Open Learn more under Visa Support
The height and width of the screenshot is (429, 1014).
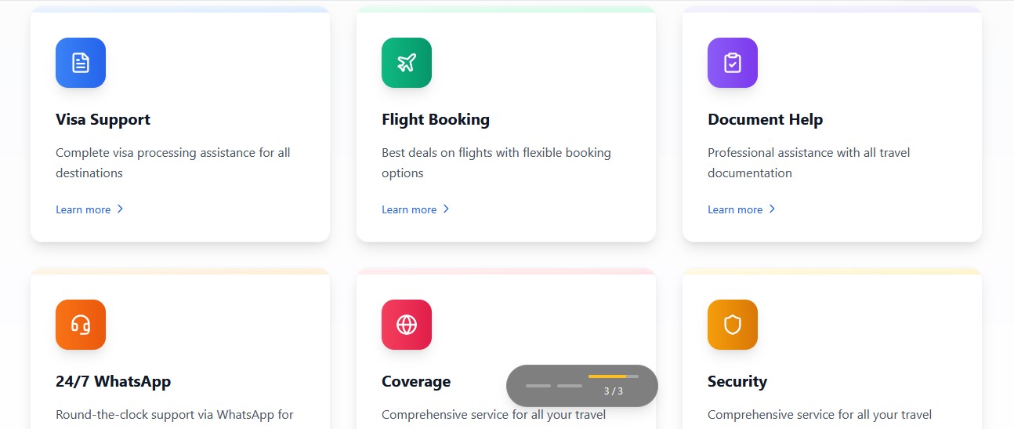tap(83, 209)
